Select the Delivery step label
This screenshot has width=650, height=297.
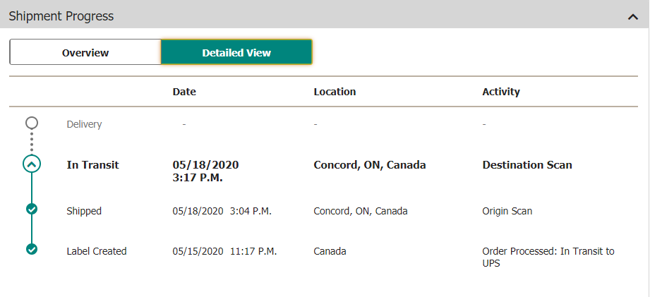tap(84, 124)
